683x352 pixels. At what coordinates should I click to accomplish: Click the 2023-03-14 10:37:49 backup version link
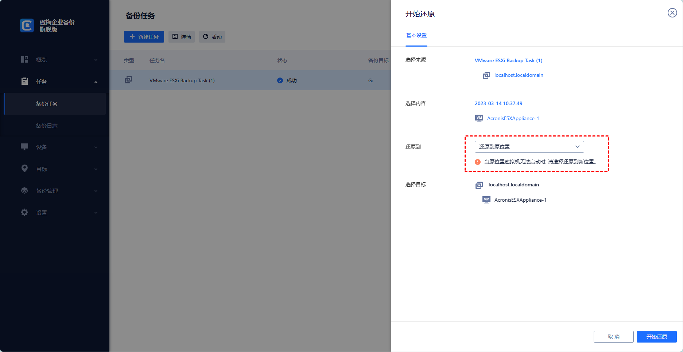pyautogui.click(x=498, y=103)
